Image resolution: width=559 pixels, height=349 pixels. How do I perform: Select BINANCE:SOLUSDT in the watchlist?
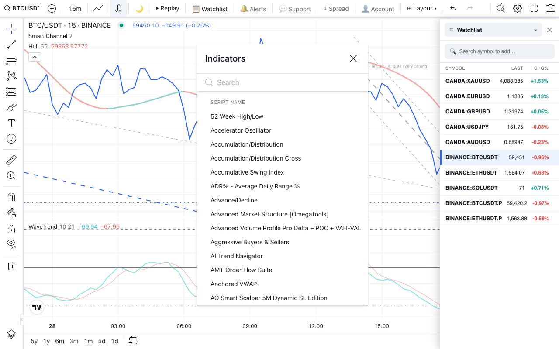click(x=500, y=188)
